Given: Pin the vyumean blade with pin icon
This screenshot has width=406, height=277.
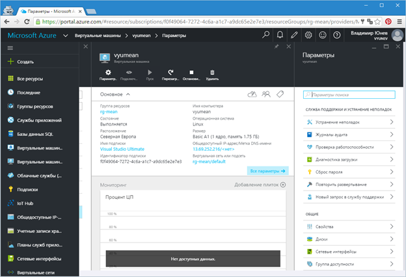Looking at the screenshot, I should (277, 47).
